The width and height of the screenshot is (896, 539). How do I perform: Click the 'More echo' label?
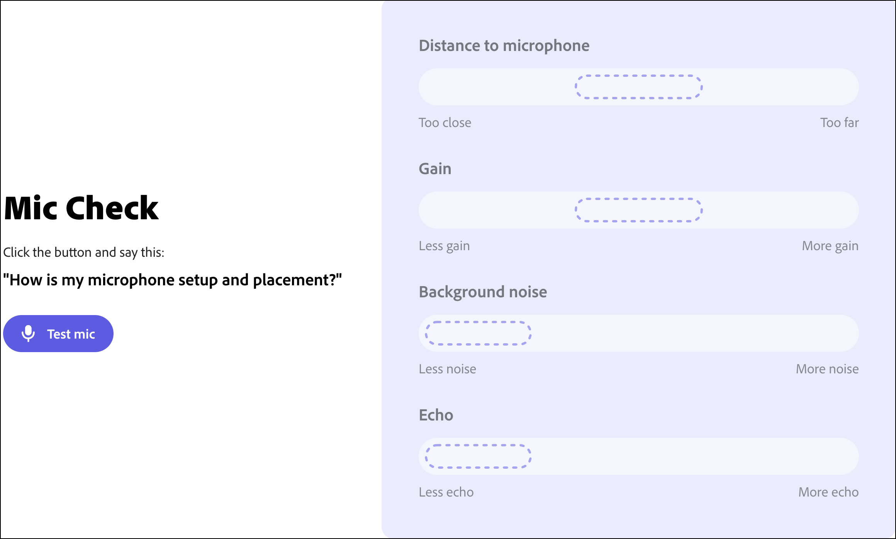(x=829, y=492)
